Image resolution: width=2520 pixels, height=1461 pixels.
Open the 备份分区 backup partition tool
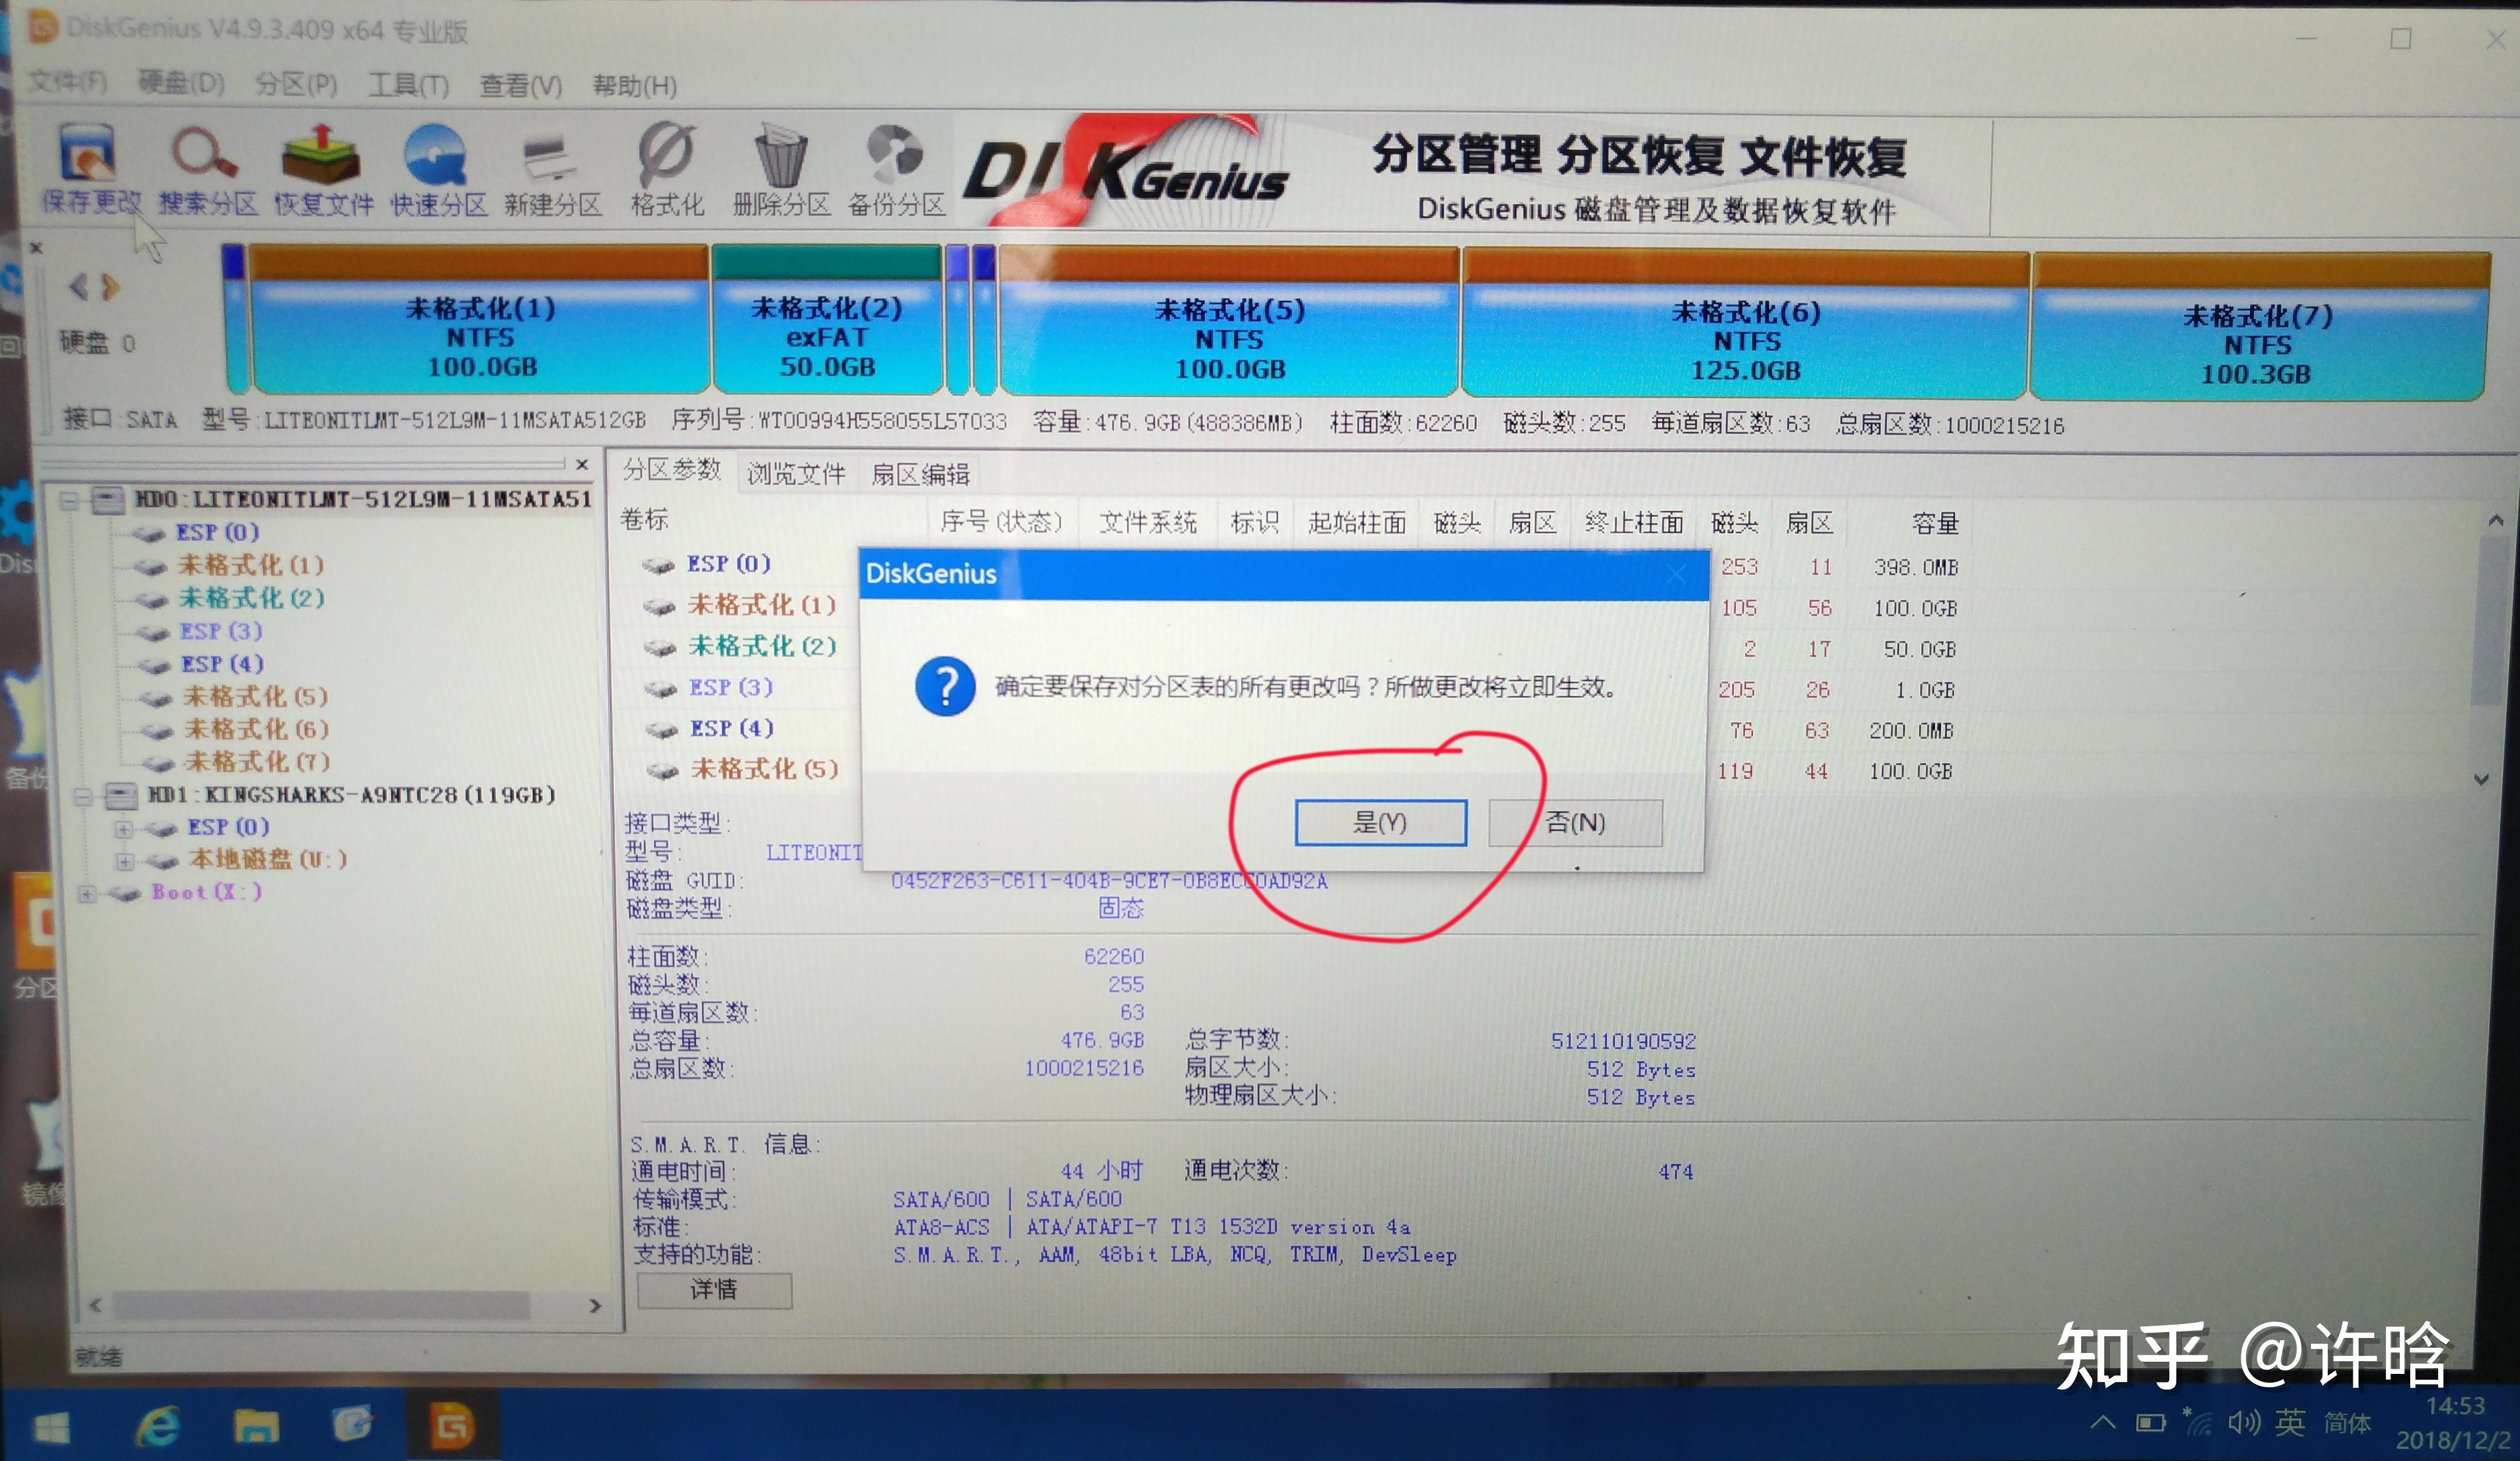tap(896, 170)
